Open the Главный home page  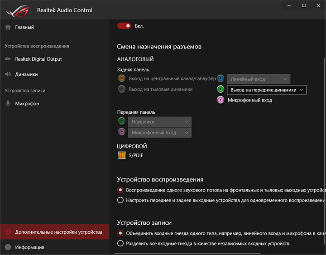(24, 27)
